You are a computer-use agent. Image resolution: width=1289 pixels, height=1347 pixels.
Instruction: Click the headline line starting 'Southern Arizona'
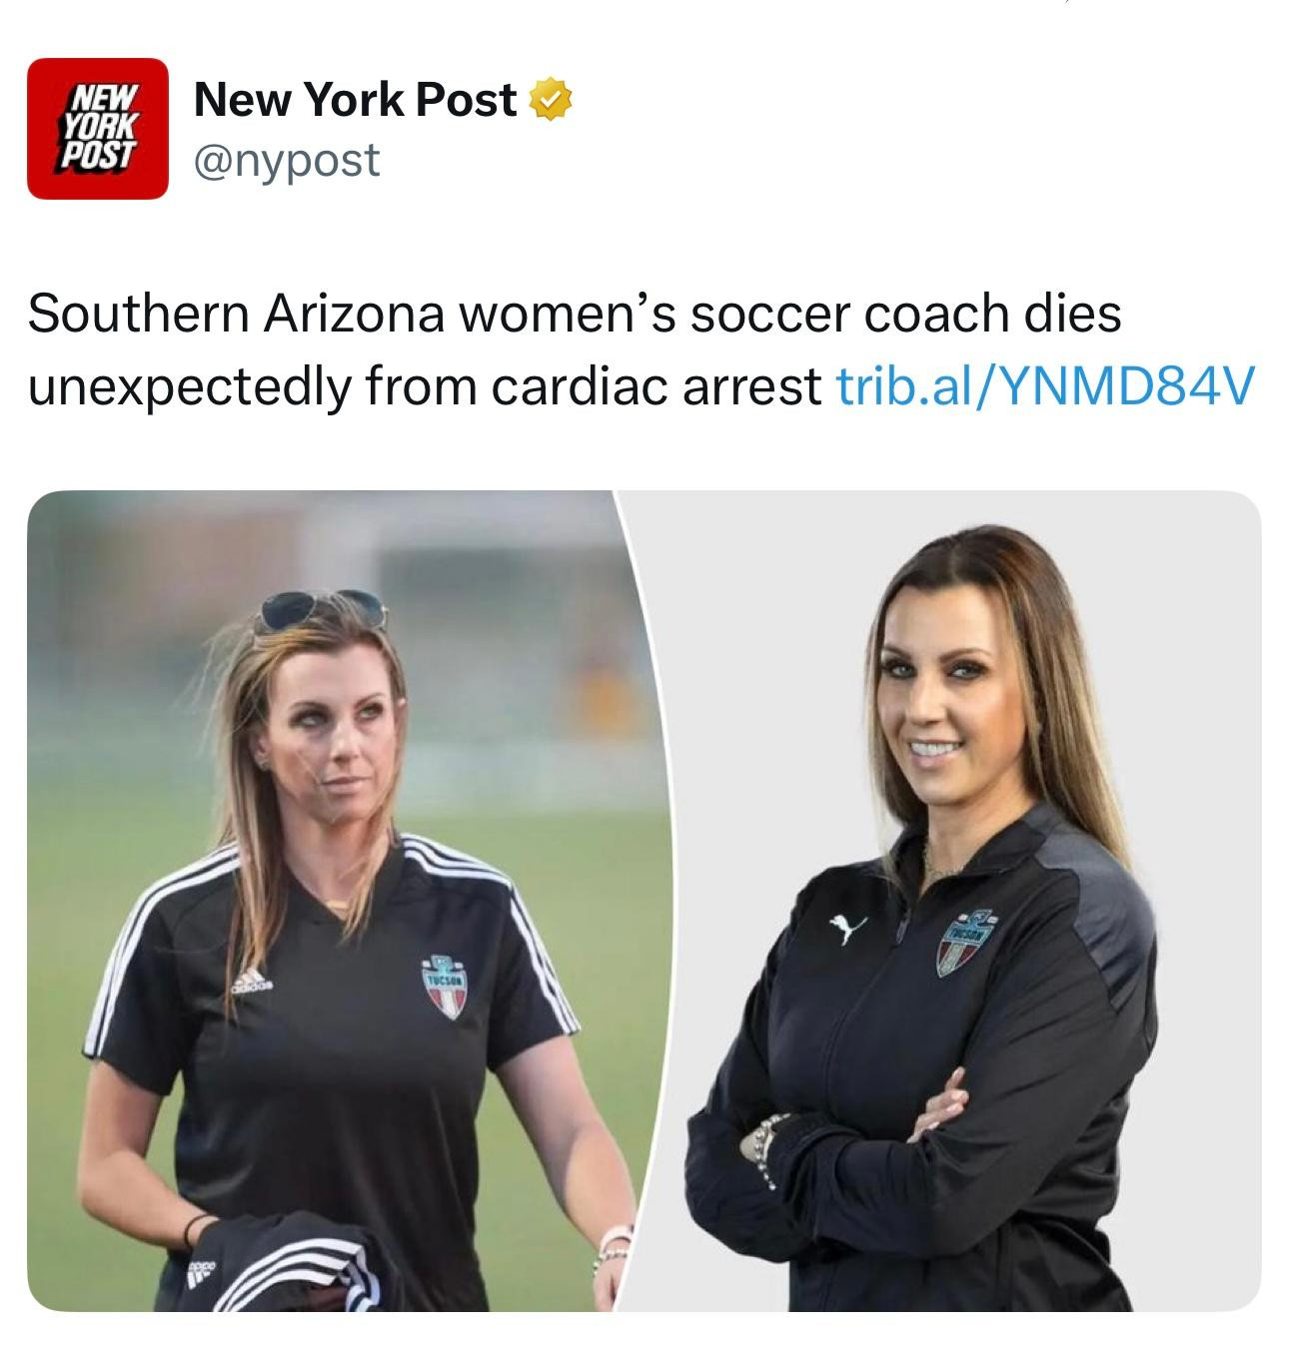click(x=575, y=314)
